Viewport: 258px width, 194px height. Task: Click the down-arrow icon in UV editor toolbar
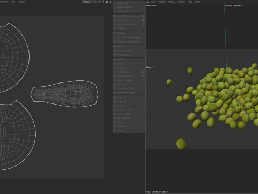click(110, 2)
